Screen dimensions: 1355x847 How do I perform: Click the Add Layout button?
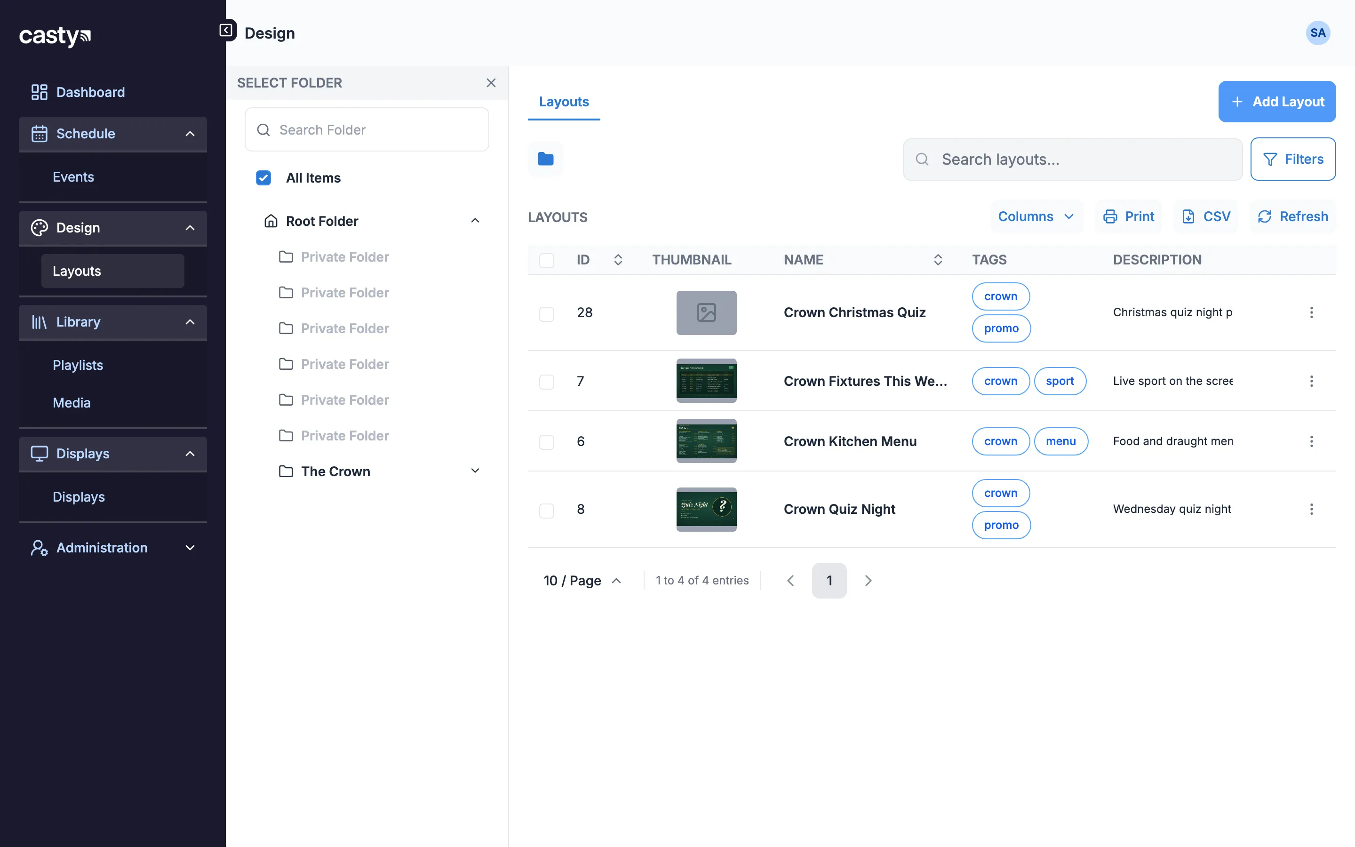[x=1277, y=102]
